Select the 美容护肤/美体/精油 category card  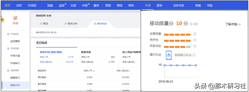pos(56,57)
